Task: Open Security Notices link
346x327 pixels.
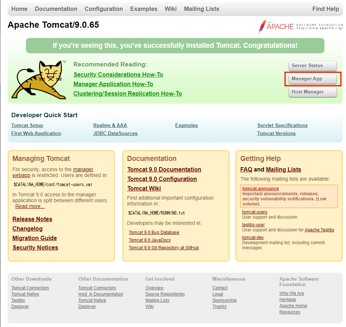Action: [35, 247]
